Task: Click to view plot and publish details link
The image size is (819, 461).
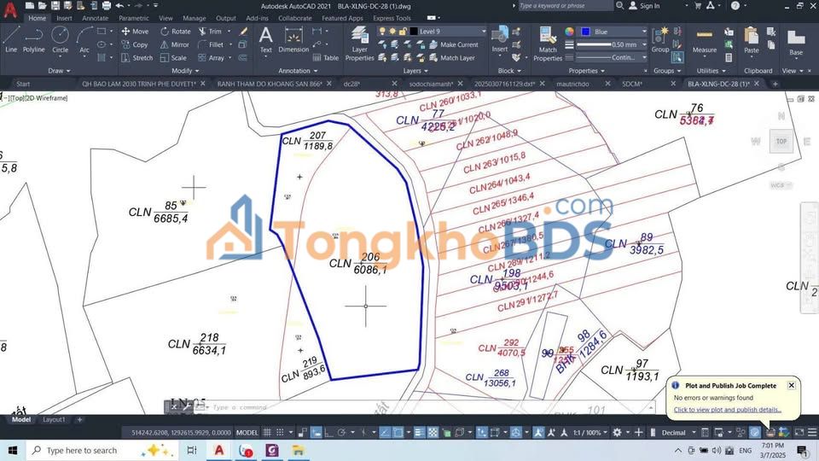Action: click(728, 410)
